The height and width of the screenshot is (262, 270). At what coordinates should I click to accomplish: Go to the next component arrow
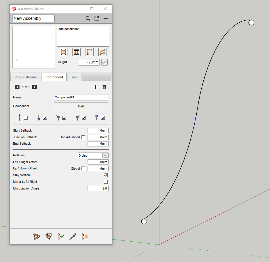[35, 87]
